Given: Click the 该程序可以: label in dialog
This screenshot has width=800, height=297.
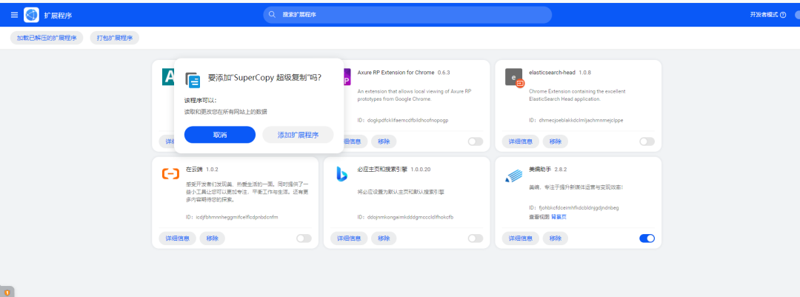Looking at the screenshot, I should pos(200,100).
